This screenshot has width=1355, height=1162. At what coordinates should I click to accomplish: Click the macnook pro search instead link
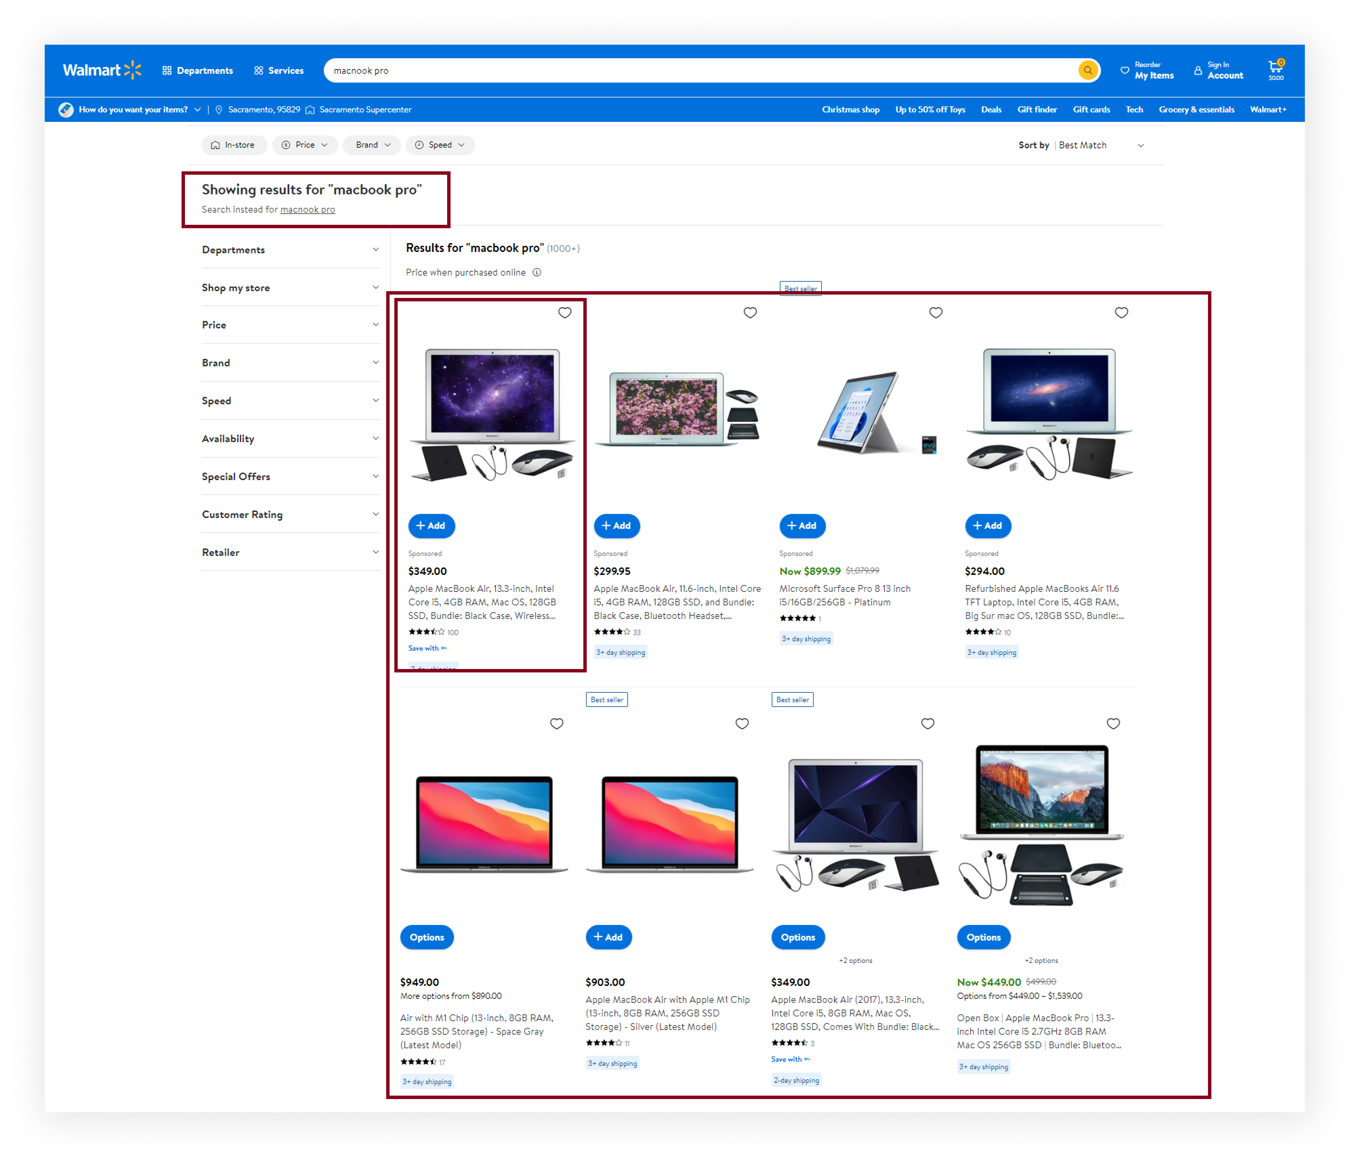[x=308, y=210]
